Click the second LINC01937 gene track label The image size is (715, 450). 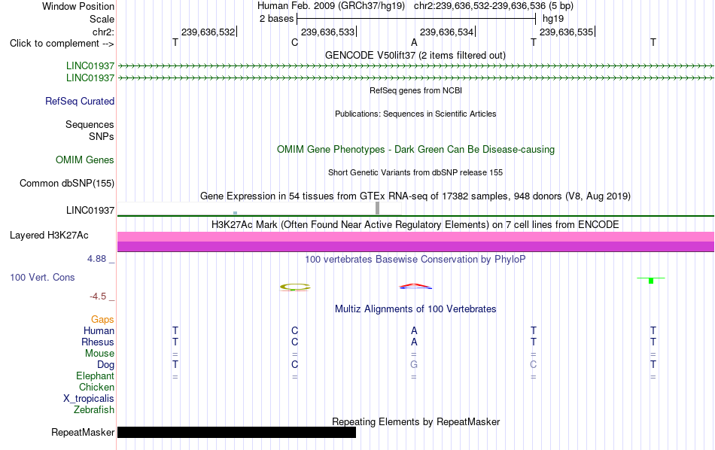tap(90, 78)
